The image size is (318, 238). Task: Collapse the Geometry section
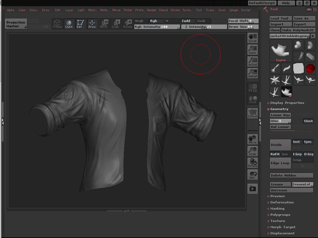(x=279, y=109)
